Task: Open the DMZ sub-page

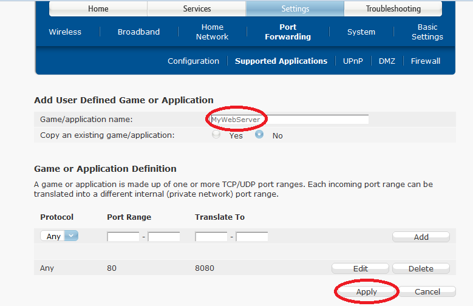Action: point(387,61)
